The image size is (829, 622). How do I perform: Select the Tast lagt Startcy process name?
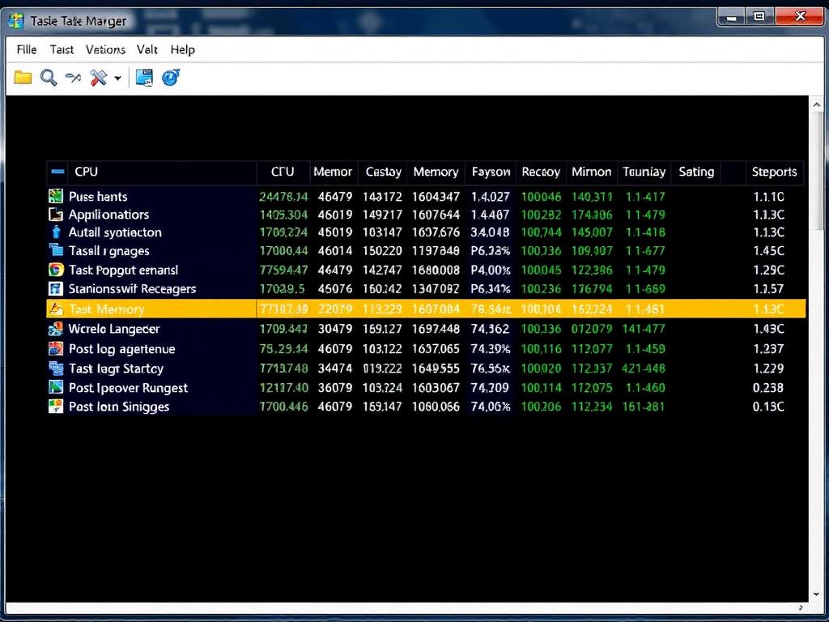click(117, 369)
